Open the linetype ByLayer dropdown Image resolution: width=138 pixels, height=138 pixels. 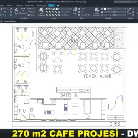115,15
